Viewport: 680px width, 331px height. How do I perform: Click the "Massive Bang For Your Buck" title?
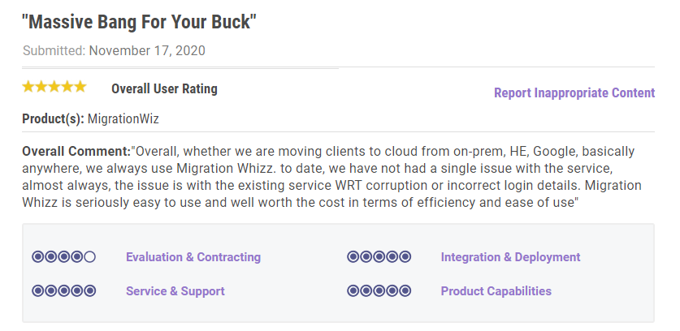[139, 22]
